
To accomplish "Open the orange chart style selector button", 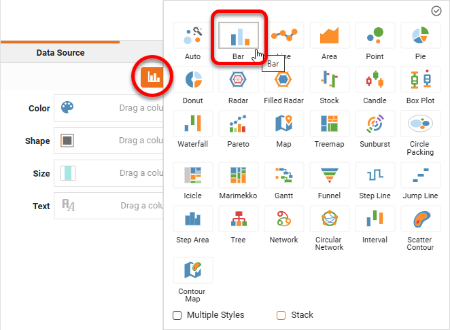I will (154, 77).
